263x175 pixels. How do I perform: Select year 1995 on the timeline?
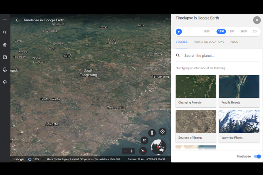pos(231,31)
